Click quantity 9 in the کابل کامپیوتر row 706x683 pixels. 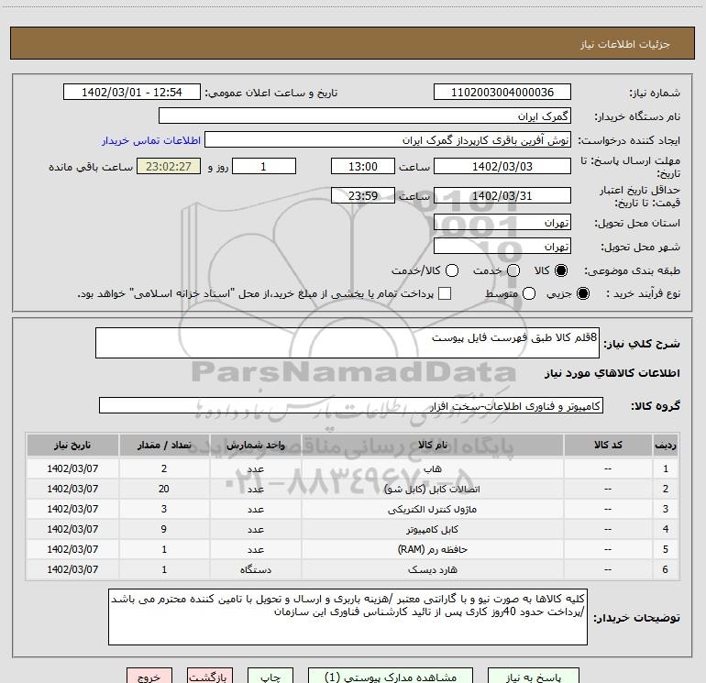pyautogui.click(x=164, y=530)
